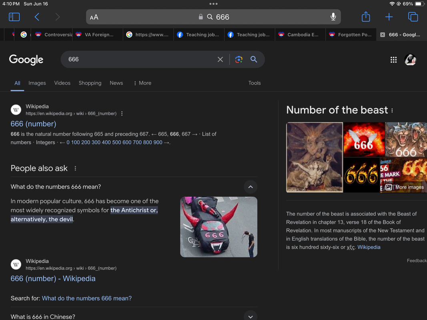Tap the microphone dictation icon
The height and width of the screenshot is (320, 427).
(x=333, y=17)
